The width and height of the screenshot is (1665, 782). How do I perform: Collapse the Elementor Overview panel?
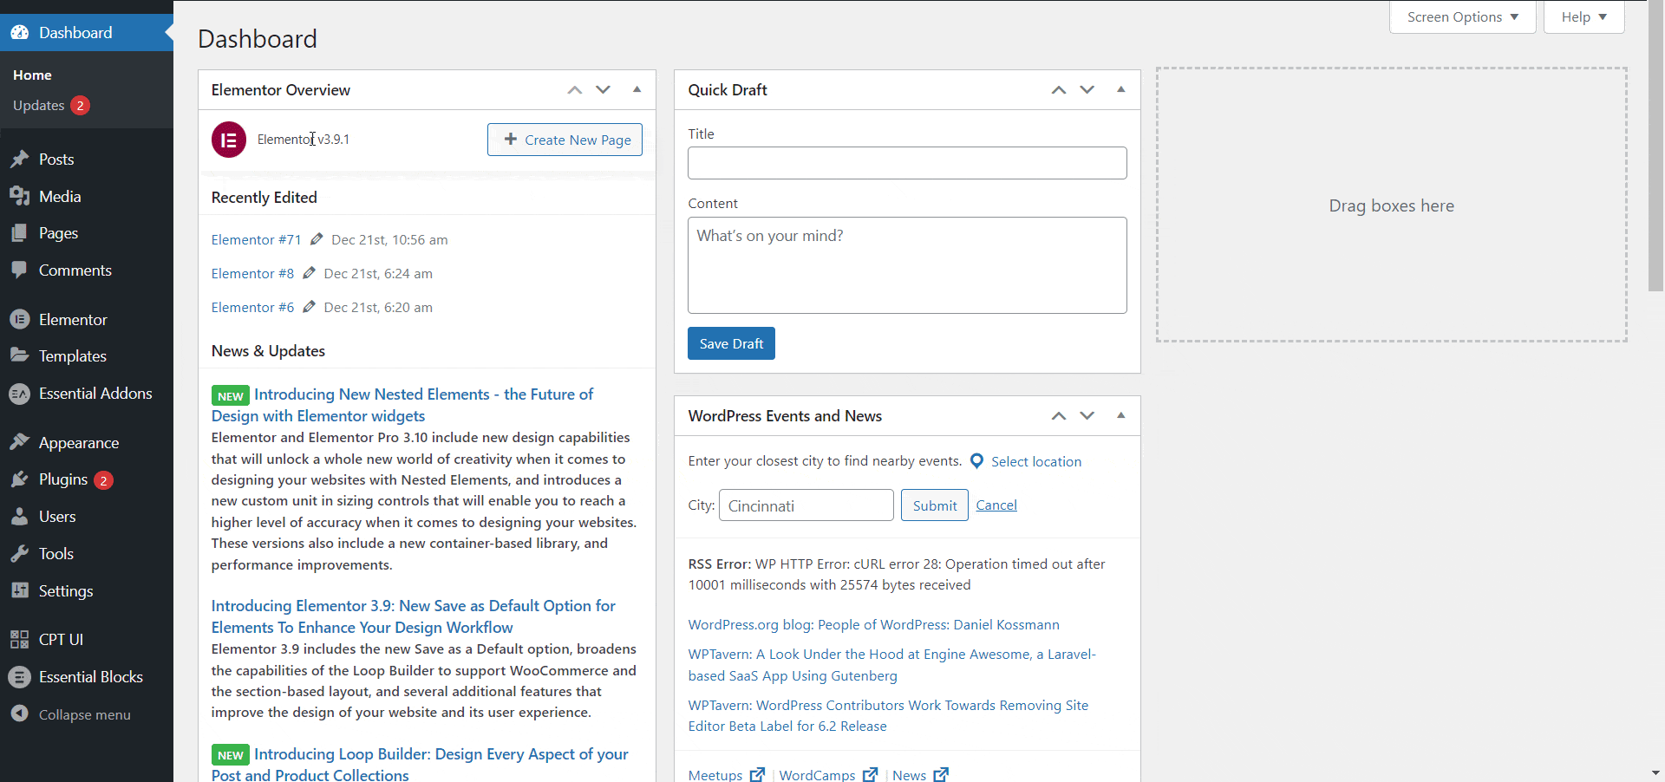click(x=637, y=90)
